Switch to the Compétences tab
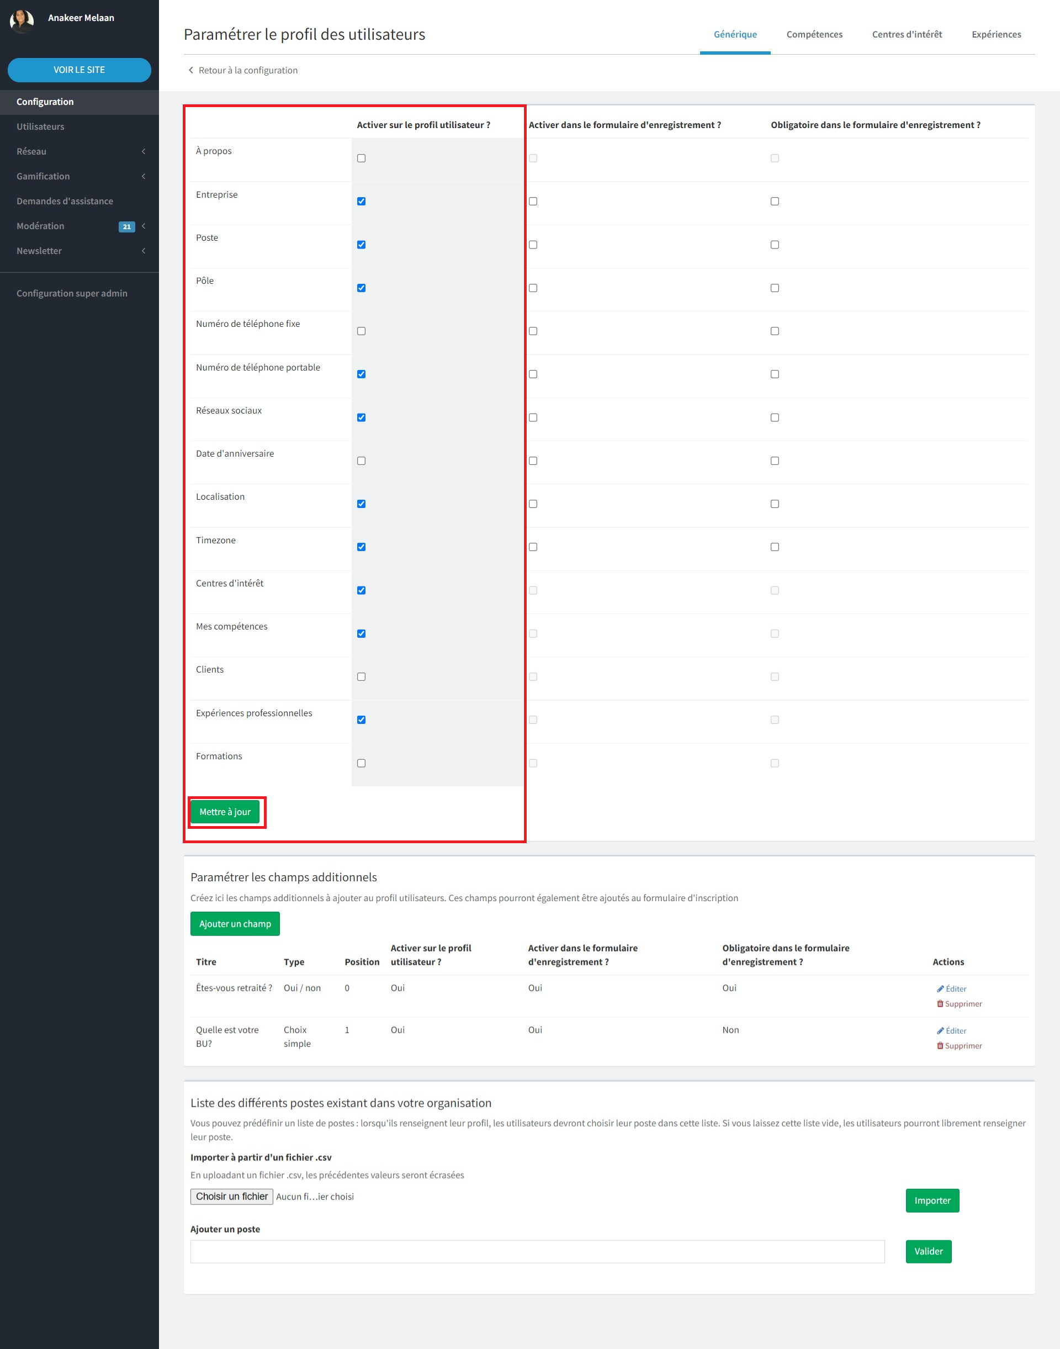1060x1349 pixels. coord(814,34)
